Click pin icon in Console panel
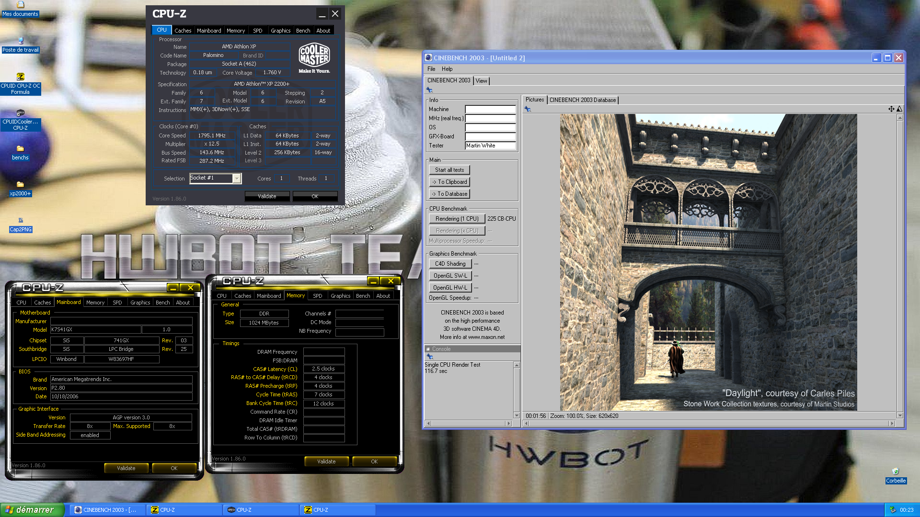This screenshot has height=517, width=920. coord(429,357)
